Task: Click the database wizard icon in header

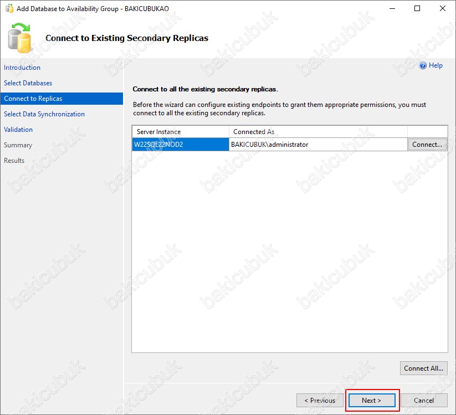Action: pyautogui.click(x=20, y=38)
